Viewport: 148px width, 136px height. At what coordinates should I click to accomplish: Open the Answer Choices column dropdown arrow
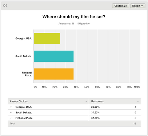tap(86, 101)
